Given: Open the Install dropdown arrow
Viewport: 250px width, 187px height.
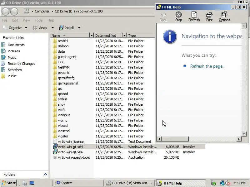Looking at the screenshot, I should 79,28.
